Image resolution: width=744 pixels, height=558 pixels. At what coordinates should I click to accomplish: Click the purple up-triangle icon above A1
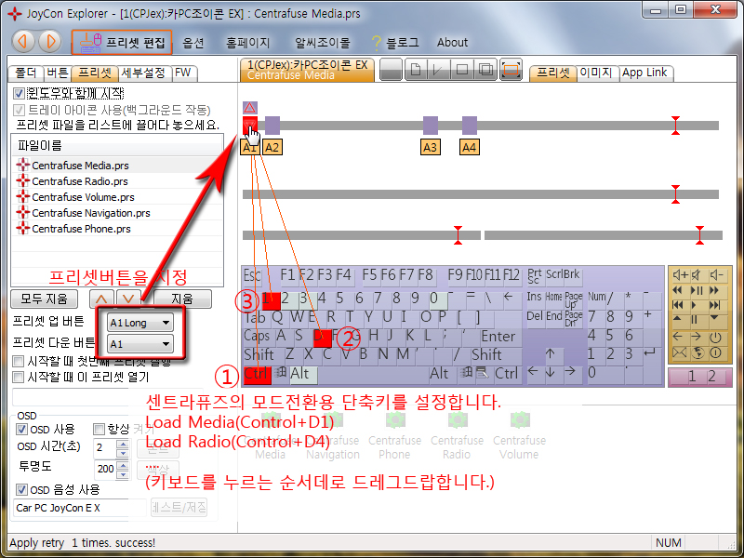point(250,108)
